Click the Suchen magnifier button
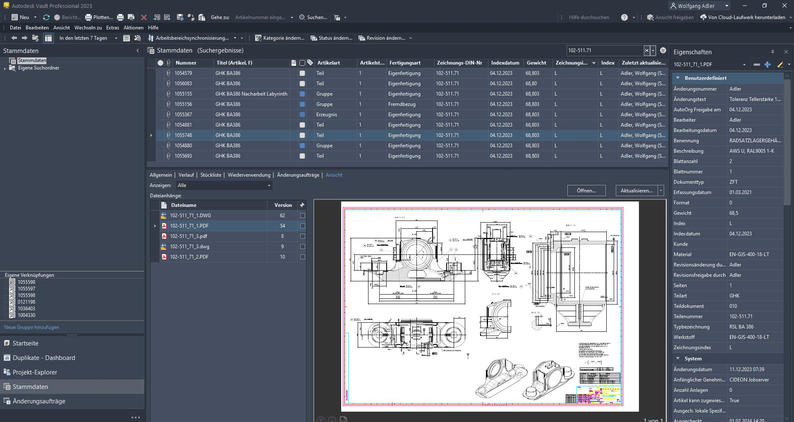Image resolution: width=794 pixels, height=422 pixels. click(x=313, y=17)
